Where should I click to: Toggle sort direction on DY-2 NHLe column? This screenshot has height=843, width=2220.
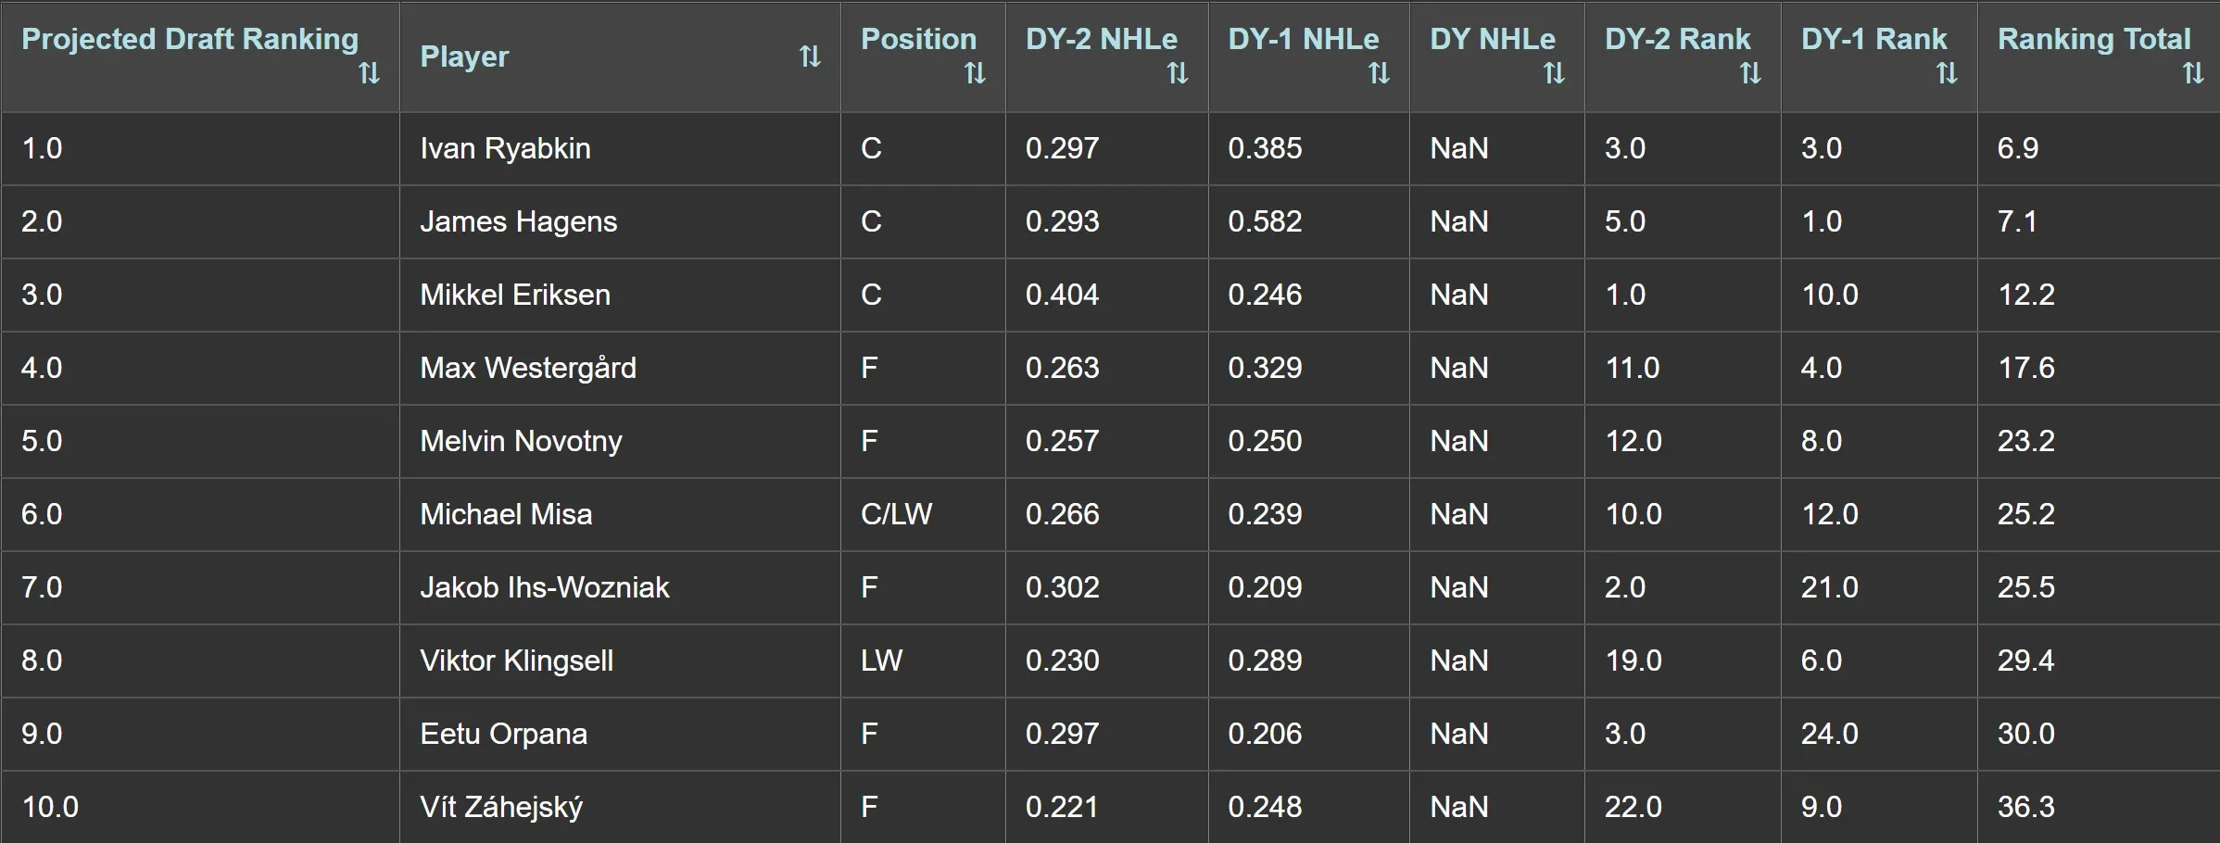tap(1177, 74)
